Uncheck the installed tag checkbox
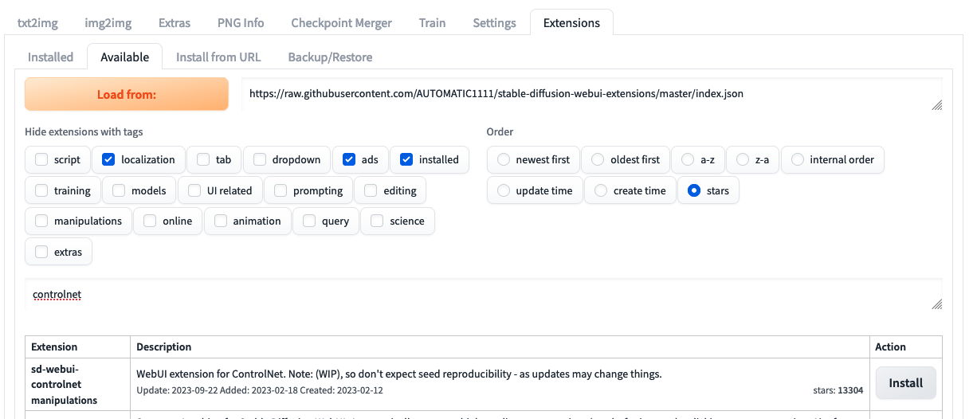This screenshot has height=419, width=973. pyautogui.click(x=406, y=159)
